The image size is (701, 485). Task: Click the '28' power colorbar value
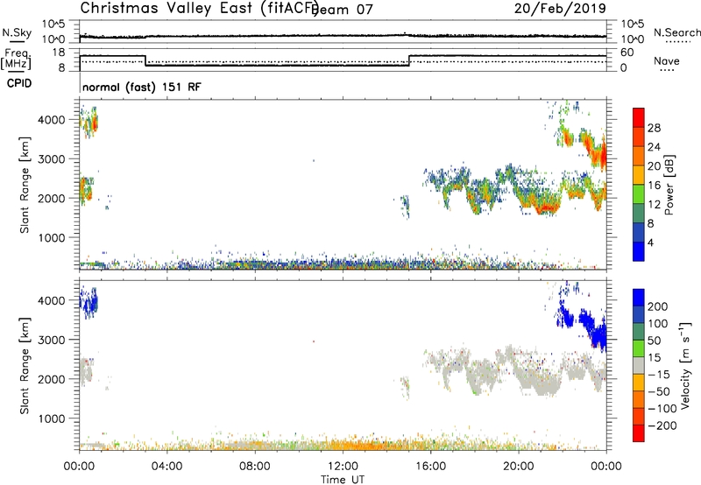pos(654,128)
